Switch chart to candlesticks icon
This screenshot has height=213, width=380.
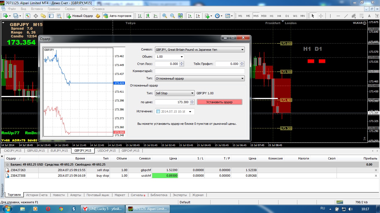pyautogui.click(x=148, y=16)
